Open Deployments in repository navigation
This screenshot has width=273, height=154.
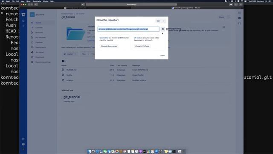point(43,47)
